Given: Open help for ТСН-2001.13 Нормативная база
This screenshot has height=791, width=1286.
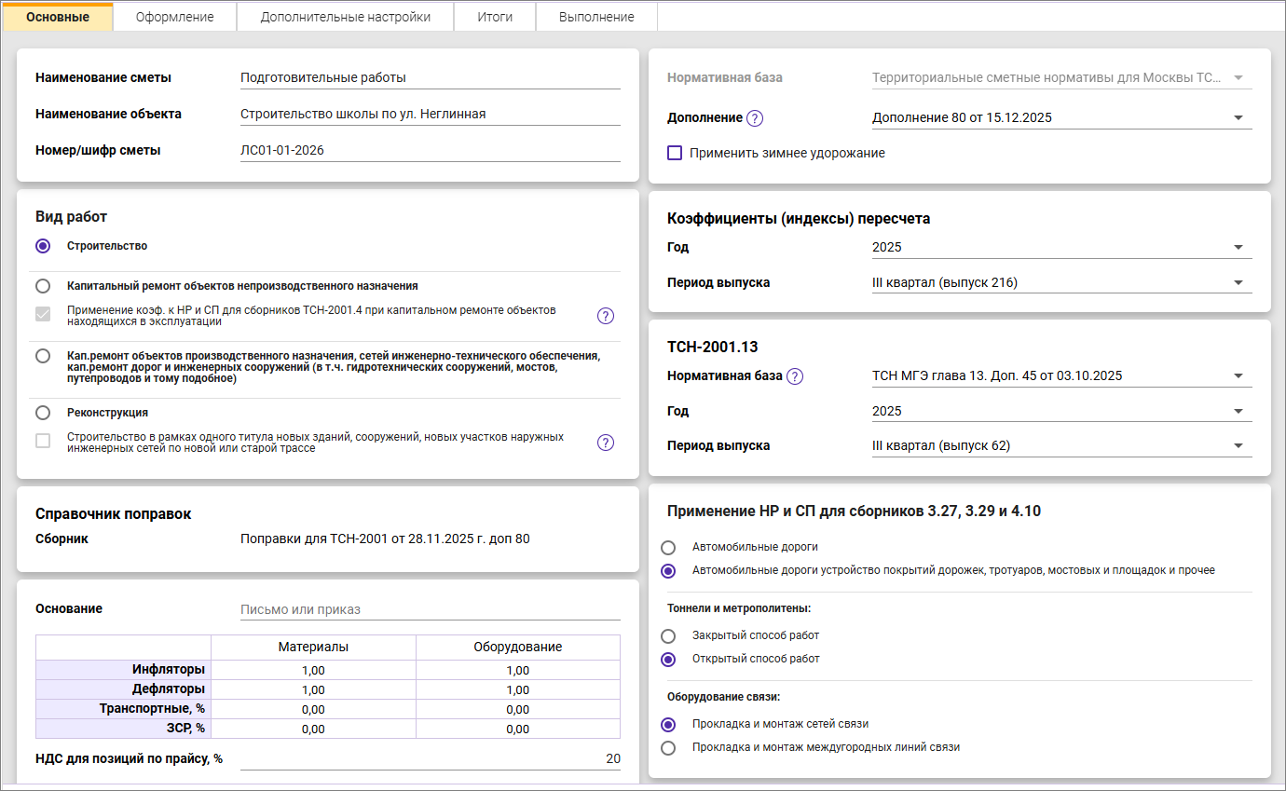Looking at the screenshot, I should click(x=794, y=376).
